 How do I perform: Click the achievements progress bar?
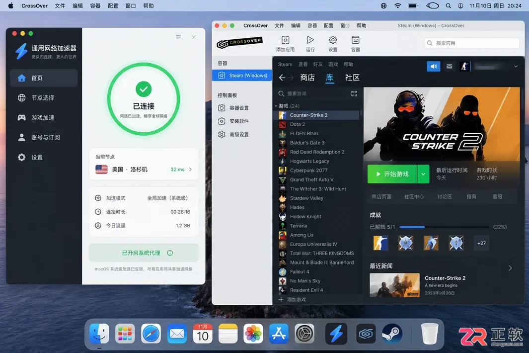coord(444,227)
